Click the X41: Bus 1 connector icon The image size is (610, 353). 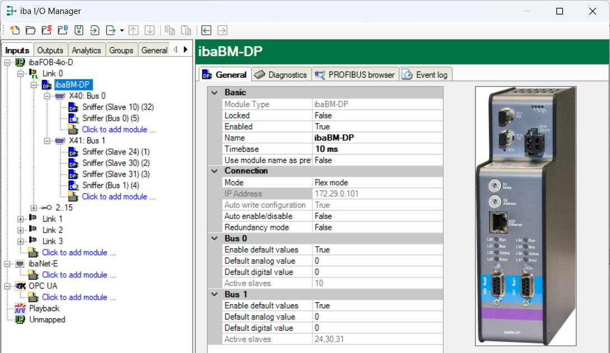[x=60, y=140]
